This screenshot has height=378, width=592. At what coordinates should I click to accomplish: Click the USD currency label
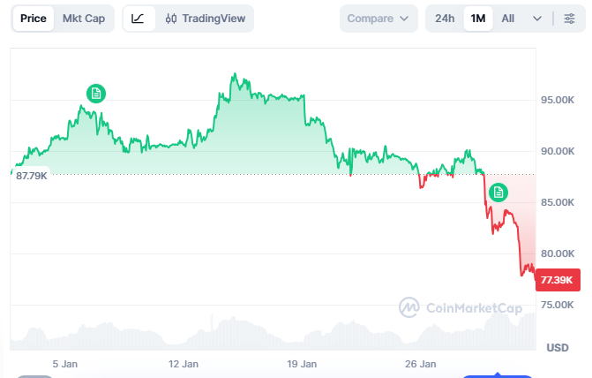coord(558,348)
